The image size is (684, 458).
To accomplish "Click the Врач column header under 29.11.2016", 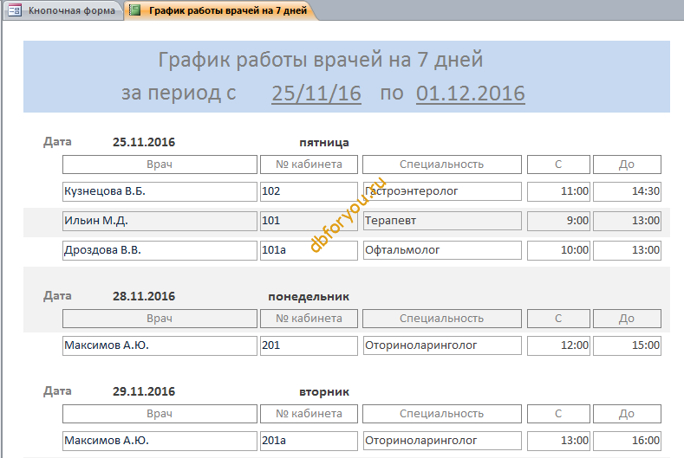I will (160, 414).
